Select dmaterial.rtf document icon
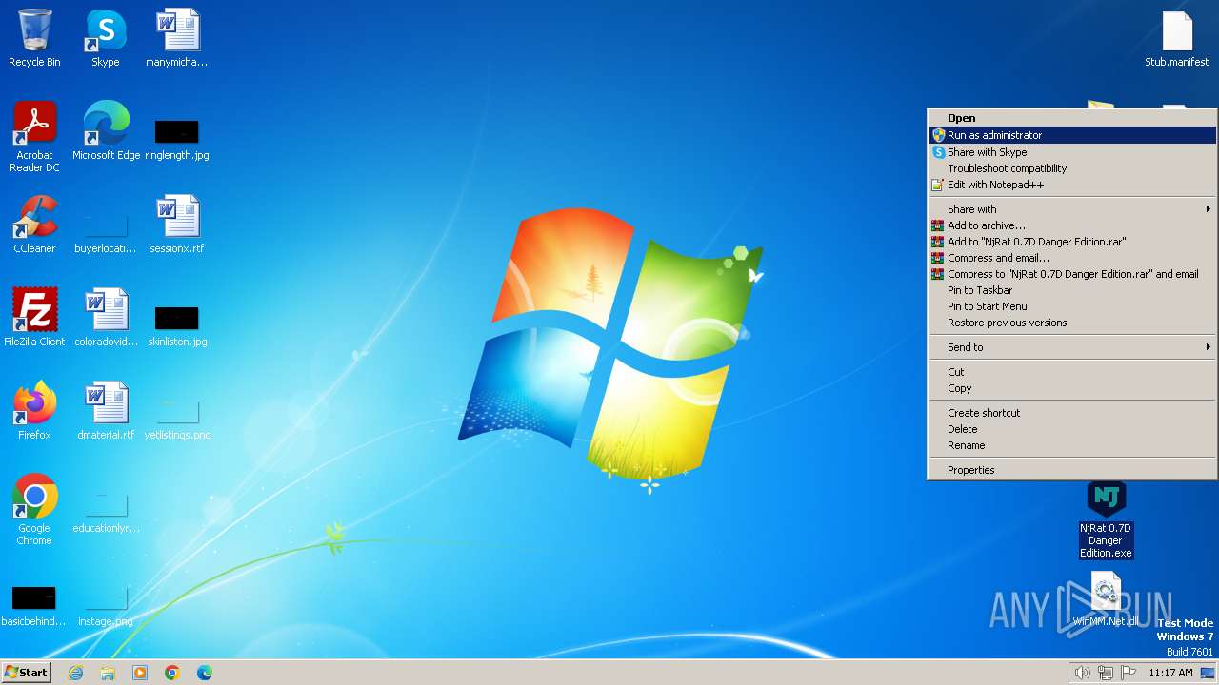 click(106, 411)
